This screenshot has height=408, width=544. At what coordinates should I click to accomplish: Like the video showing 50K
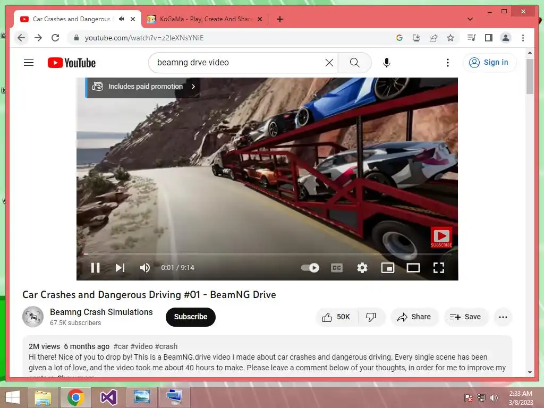[336, 317]
